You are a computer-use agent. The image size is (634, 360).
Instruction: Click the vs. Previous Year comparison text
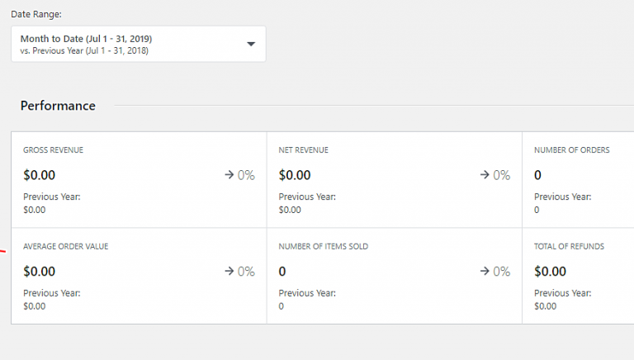pos(84,51)
